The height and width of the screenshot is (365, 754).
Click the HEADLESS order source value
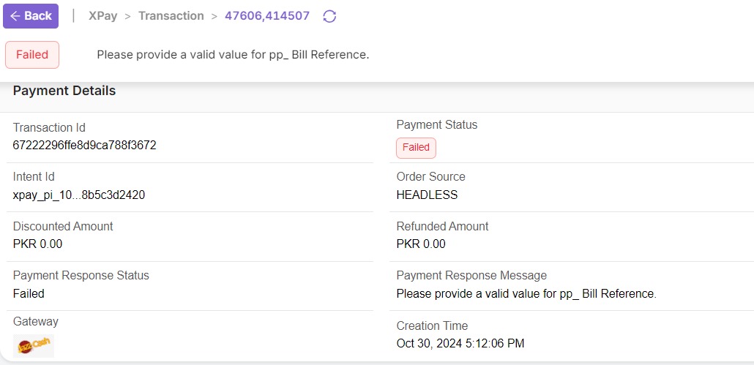coord(427,195)
